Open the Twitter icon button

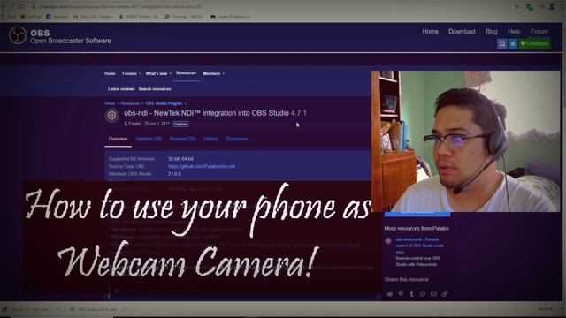click(x=513, y=43)
